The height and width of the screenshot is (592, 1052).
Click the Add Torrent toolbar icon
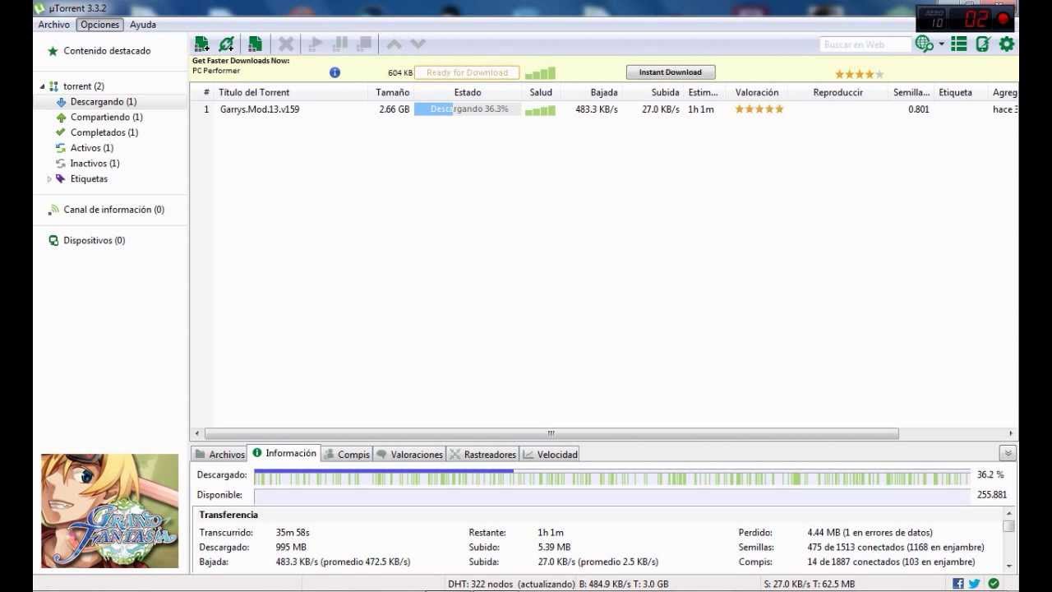tap(201, 44)
